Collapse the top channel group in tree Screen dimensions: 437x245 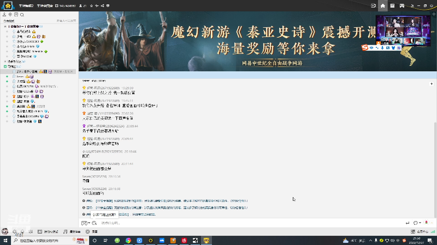(5, 26)
